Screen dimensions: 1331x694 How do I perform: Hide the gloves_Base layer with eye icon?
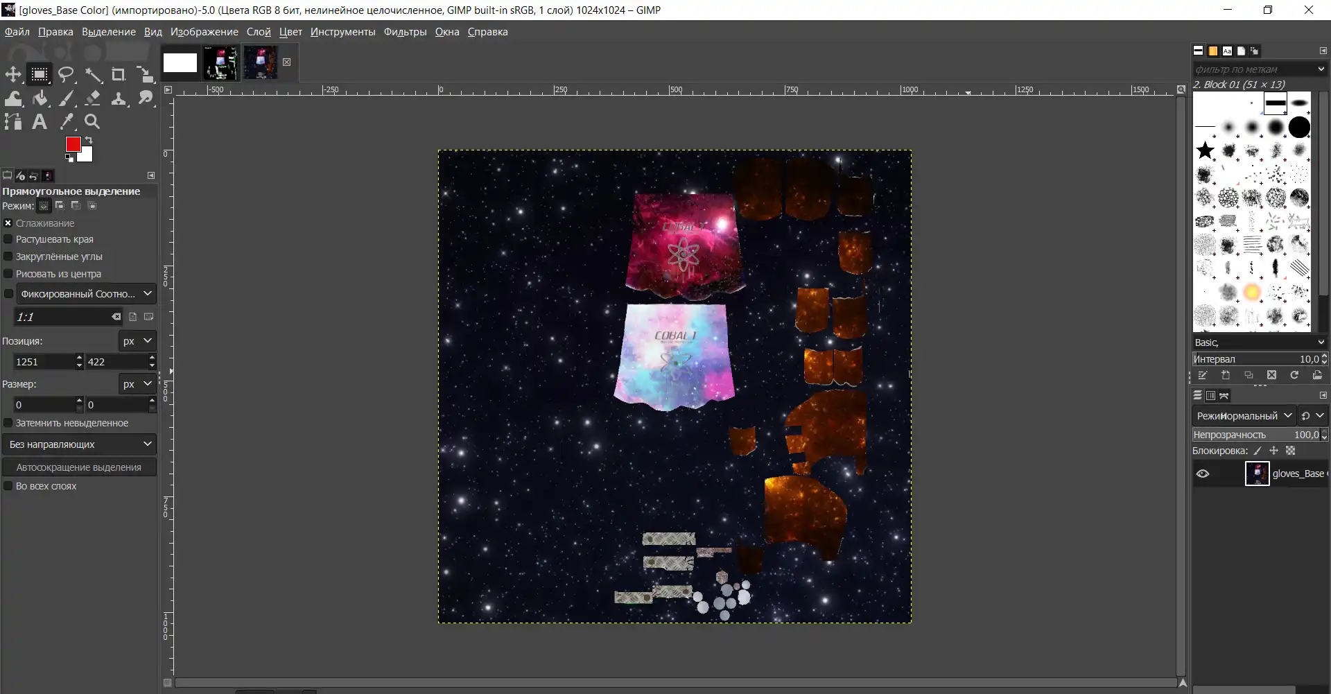(1203, 474)
